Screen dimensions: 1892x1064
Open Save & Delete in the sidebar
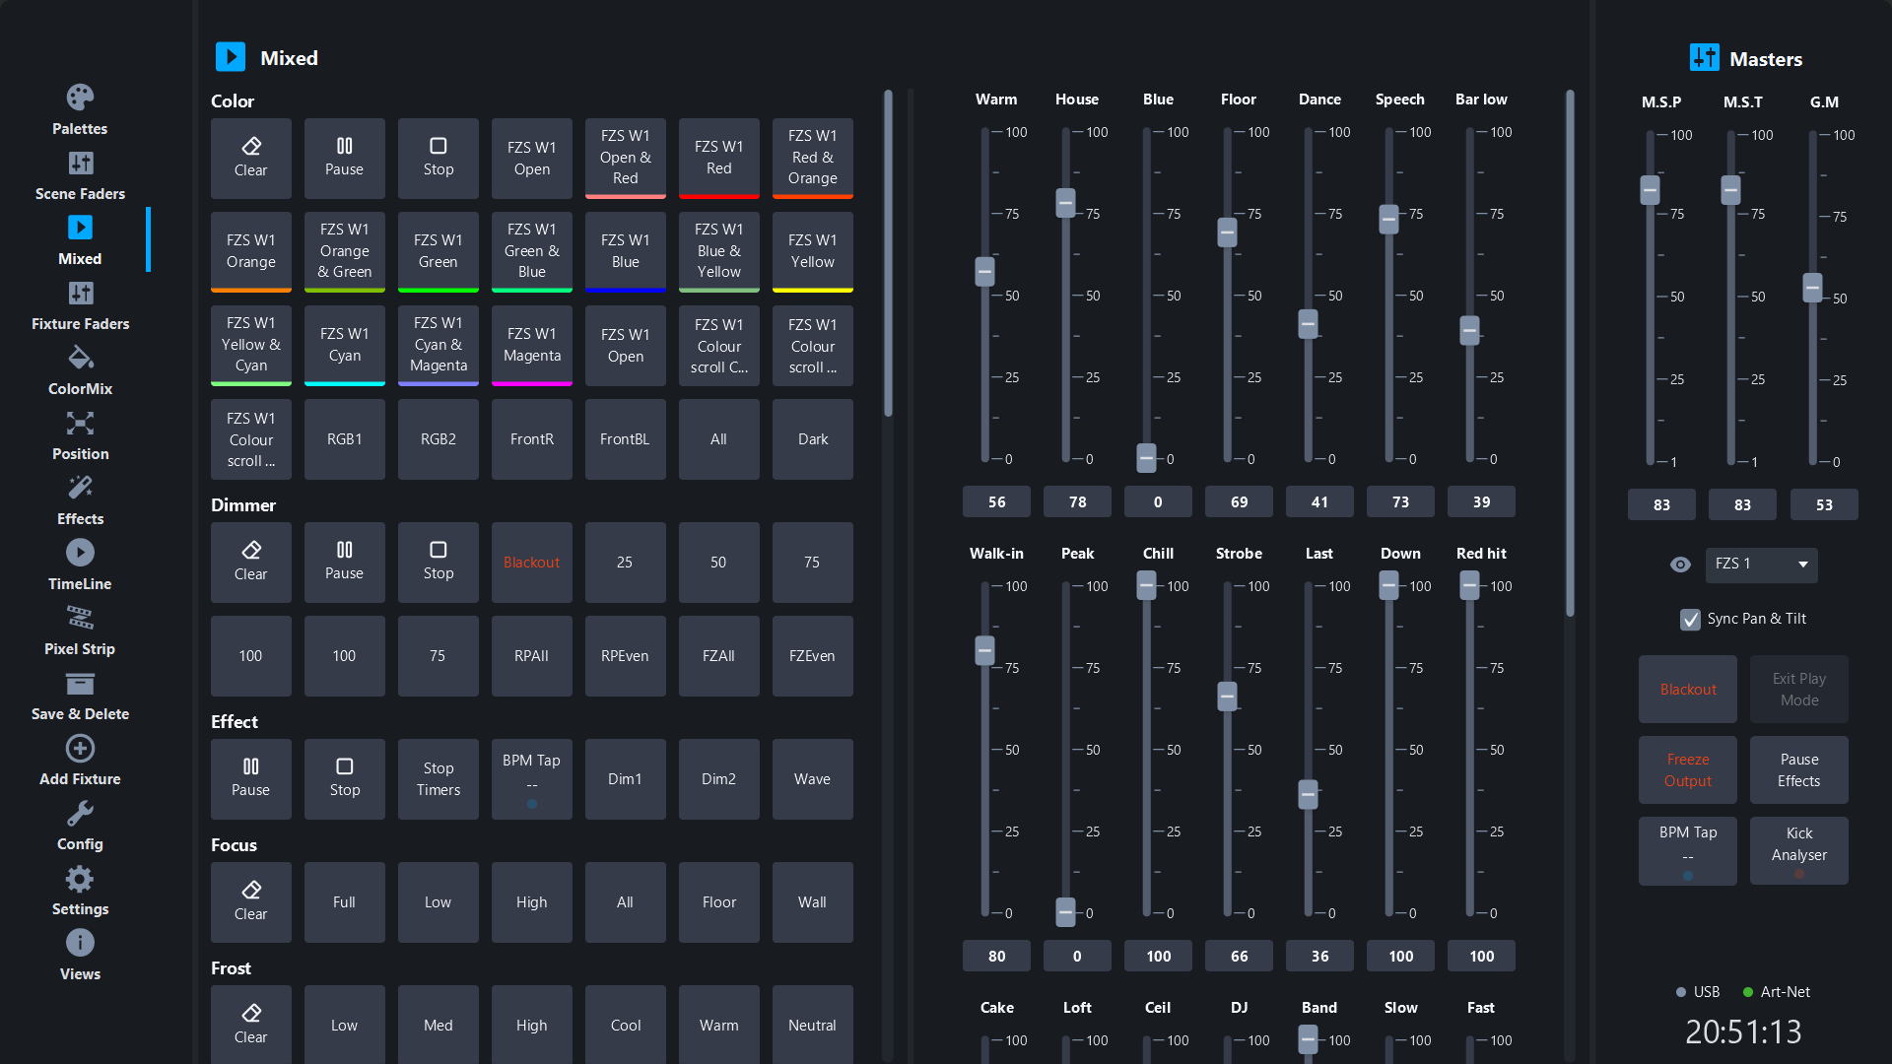[x=80, y=695]
